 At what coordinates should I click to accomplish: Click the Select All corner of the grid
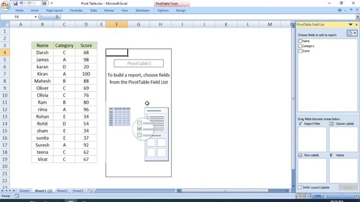[x=4, y=24]
